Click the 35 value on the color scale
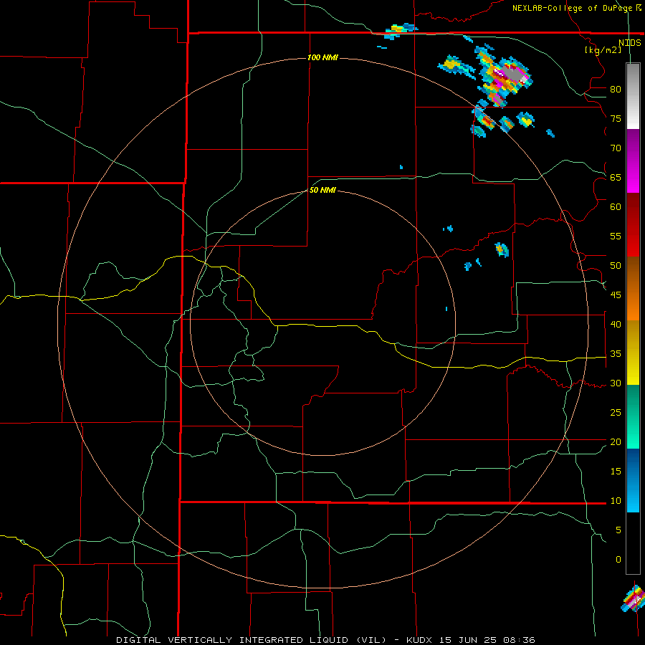This screenshot has width=645, height=645. [x=616, y=354]
